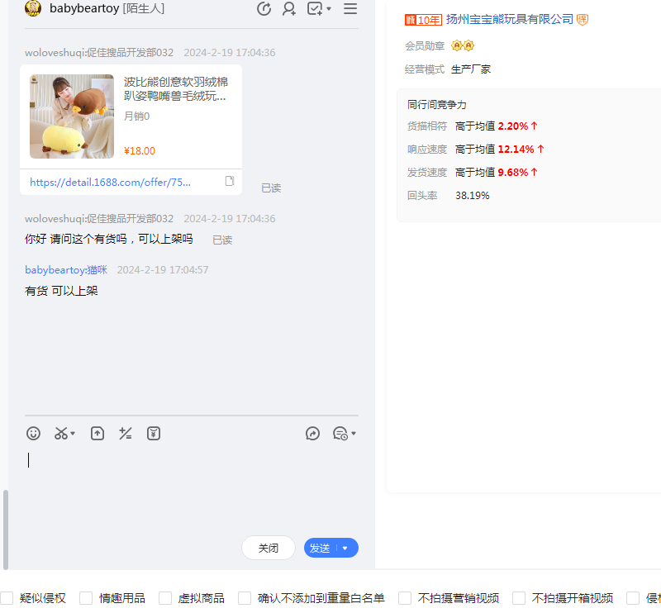Open chat history clock icon
Viewport: 661px width, 613px height.
click(264, 8)
